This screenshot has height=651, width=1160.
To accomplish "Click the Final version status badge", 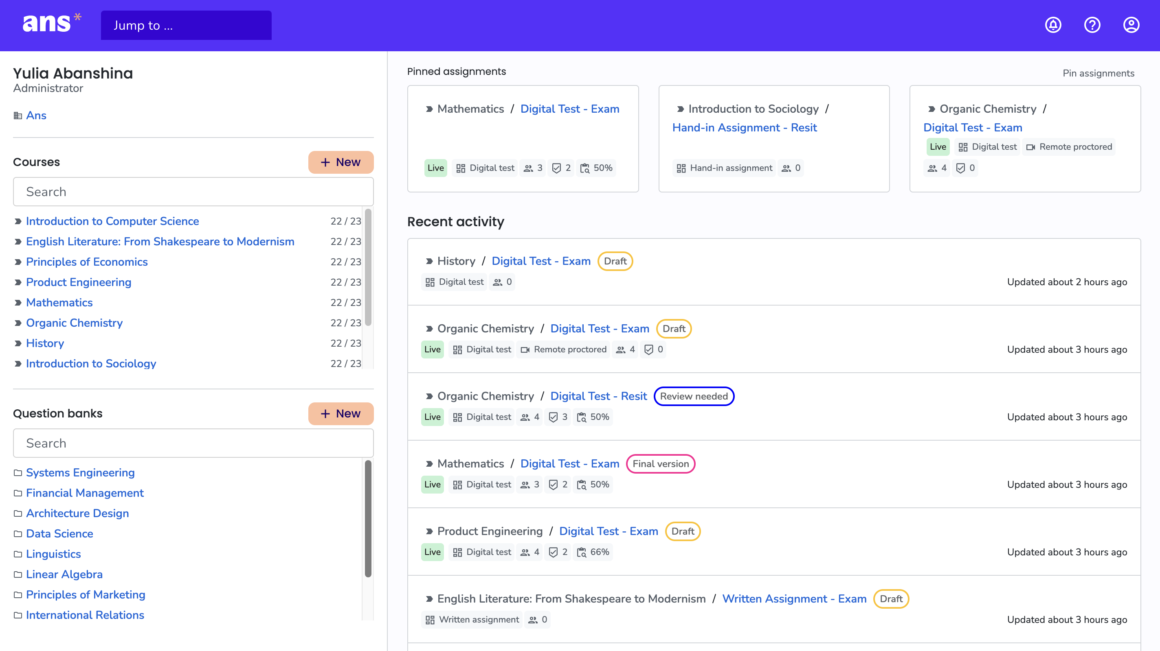I will click(x=661, y=464).
